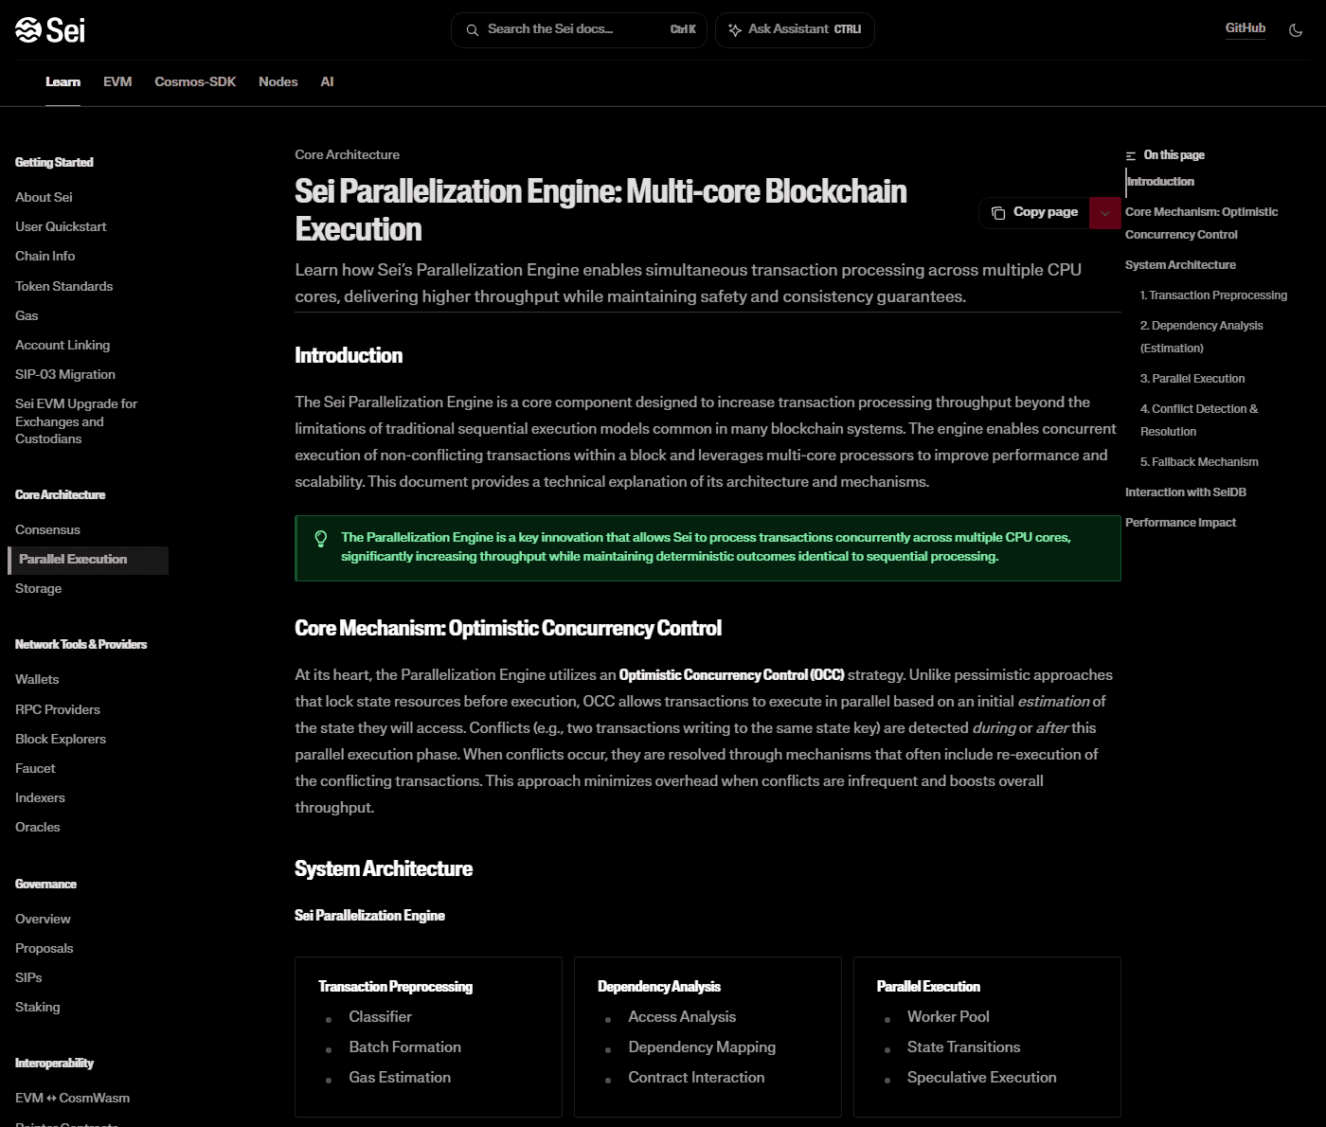Go to the Wallets page
1326x1127 pixels.
(x=37, y=679)
